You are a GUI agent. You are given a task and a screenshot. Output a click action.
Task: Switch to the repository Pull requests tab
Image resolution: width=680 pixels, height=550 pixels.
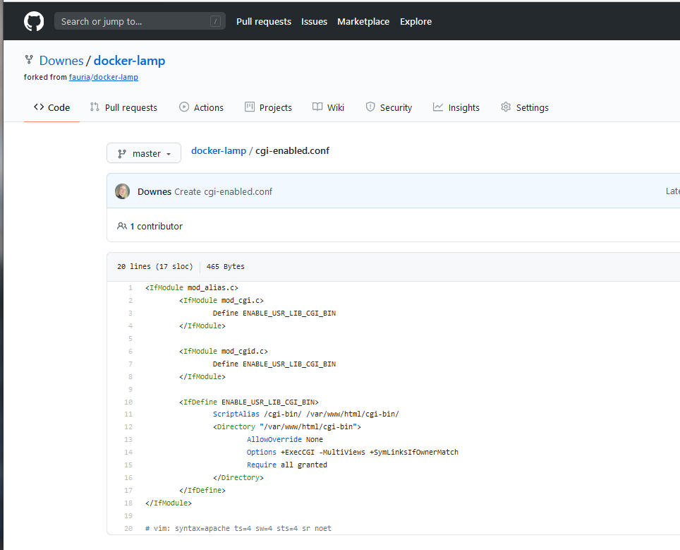point(123,107)
